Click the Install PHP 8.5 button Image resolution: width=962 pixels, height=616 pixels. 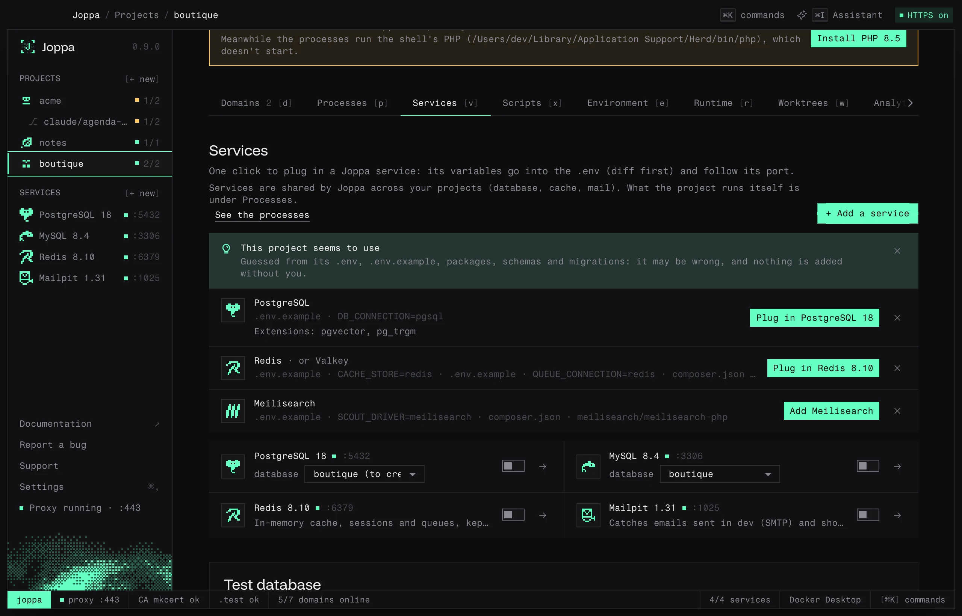click(x=858, y=38)
